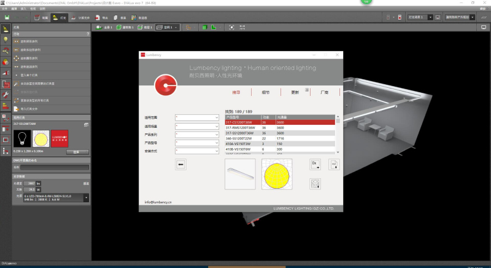Click the green floor plan view icon
Viewport: 491px width, 268px height.
[214, 27]
